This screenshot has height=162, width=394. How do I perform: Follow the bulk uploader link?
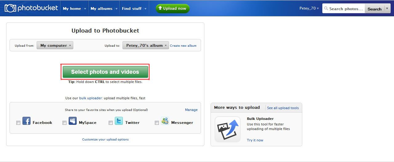click(x=90, y=98)
